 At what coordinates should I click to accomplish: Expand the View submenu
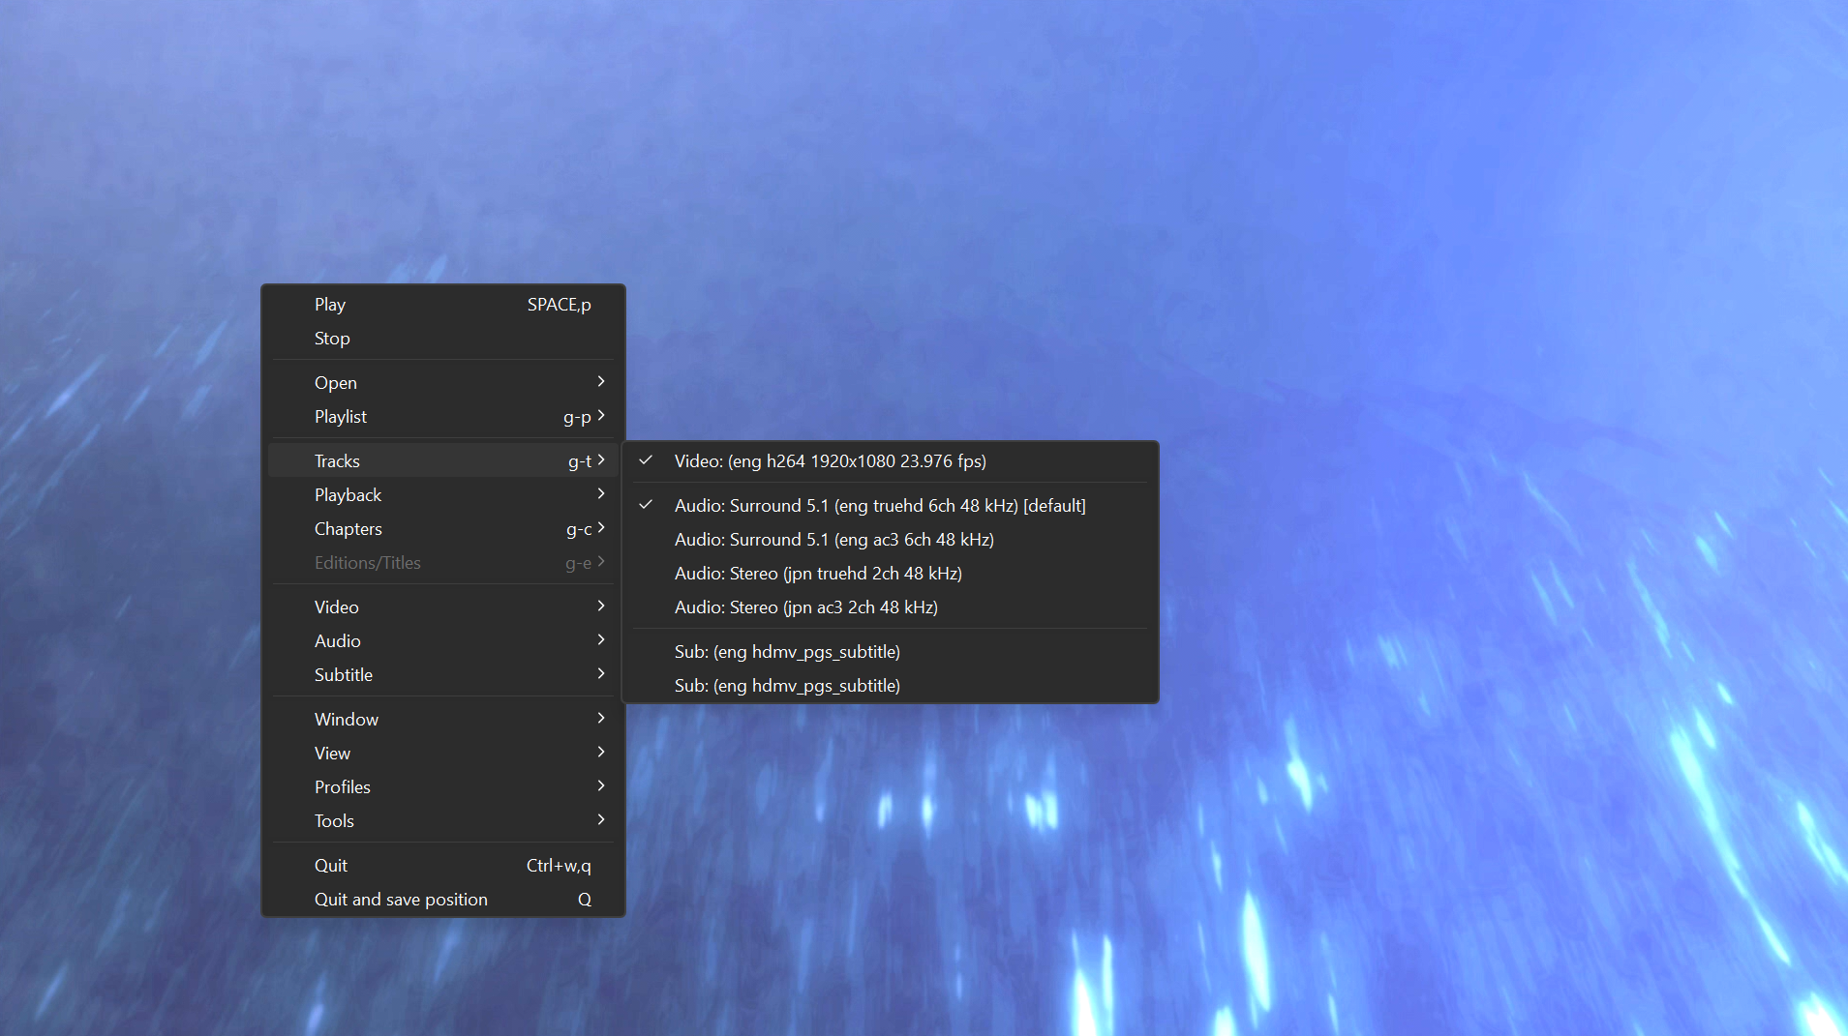click(443, 754)
